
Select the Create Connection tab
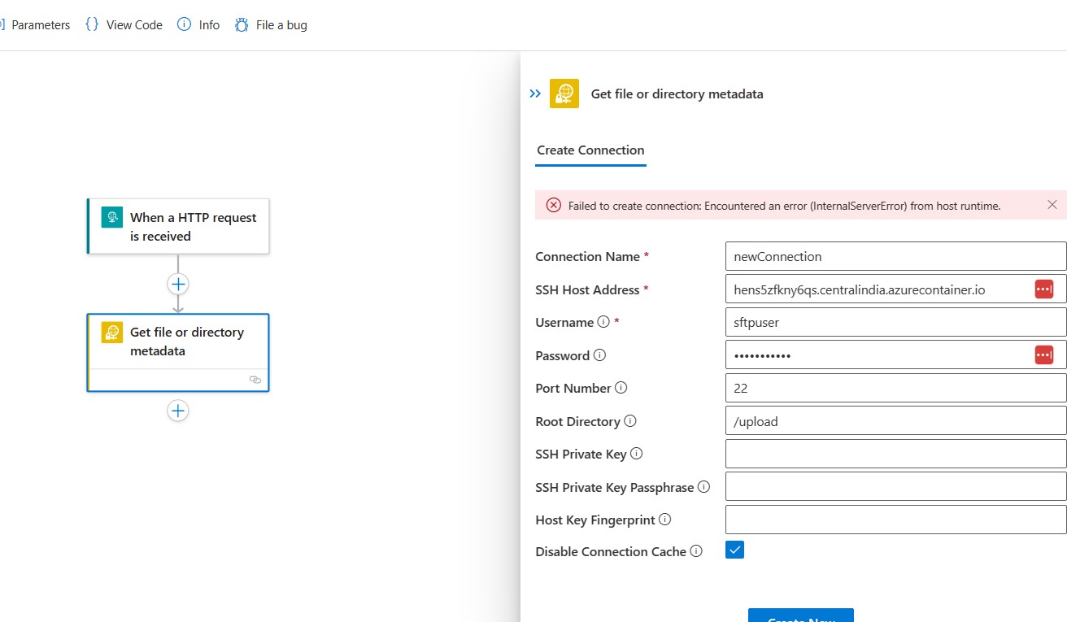(590, 150)
